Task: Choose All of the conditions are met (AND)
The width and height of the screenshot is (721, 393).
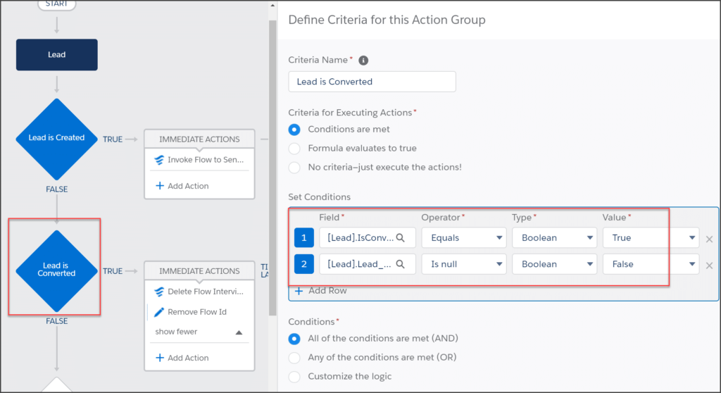Action: coord(294,339)
